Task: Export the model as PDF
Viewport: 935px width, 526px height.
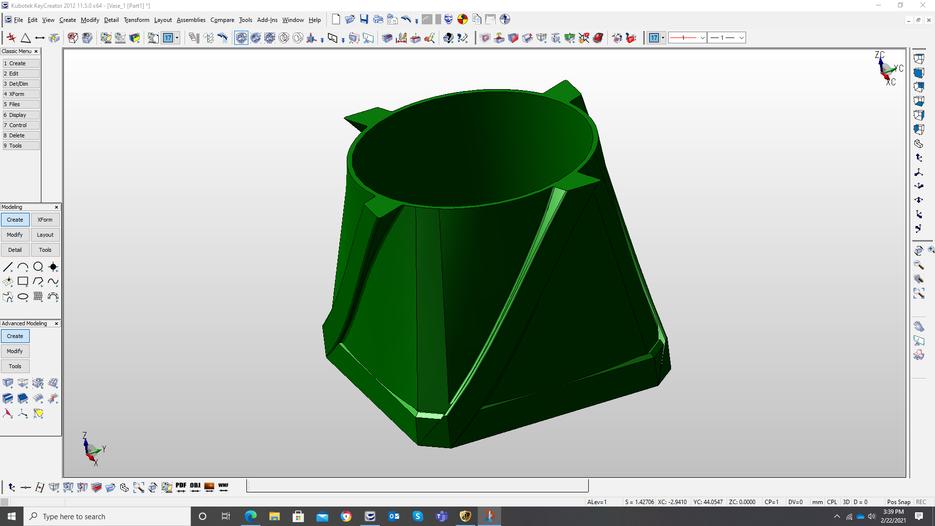Action: click(x=181, y=487)
